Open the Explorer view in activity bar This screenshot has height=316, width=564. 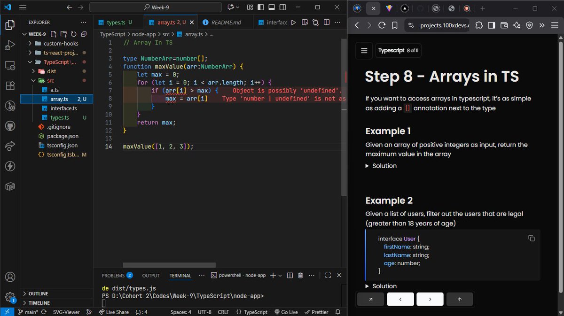[10, 24]
